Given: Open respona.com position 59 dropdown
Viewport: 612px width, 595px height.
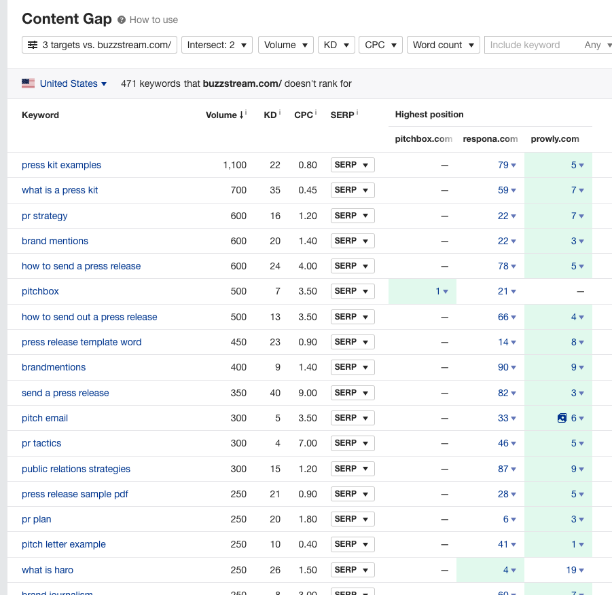Looking at the screenshot, I should (x=507, y=190).
